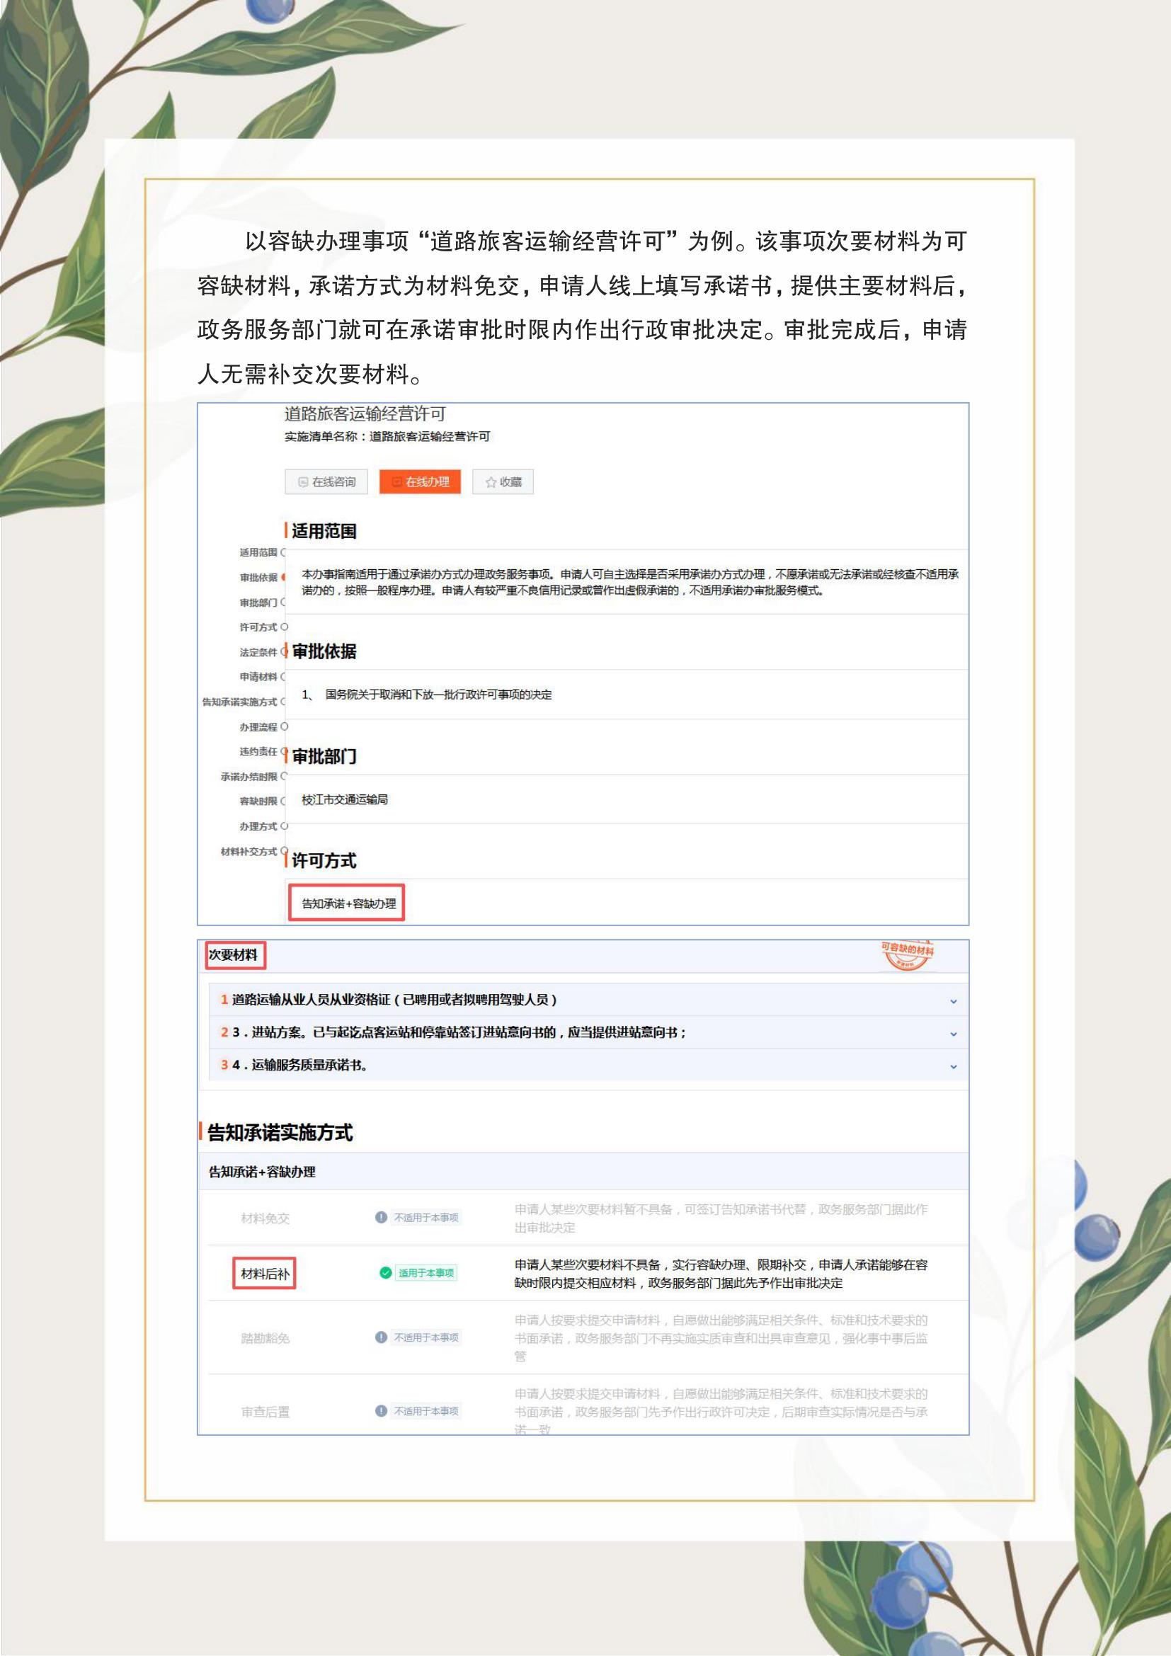Click info icon in the 材料免交 row
The height and width of the screenshot is (1656, 1171).
(x=382, y=1218)
